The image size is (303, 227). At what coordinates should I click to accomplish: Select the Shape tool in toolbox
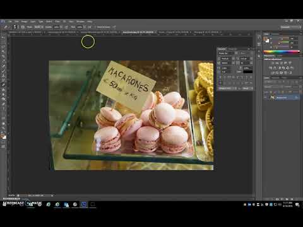(x=3, y=119)
